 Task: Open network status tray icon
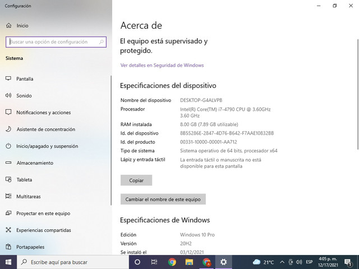(291, 262)
